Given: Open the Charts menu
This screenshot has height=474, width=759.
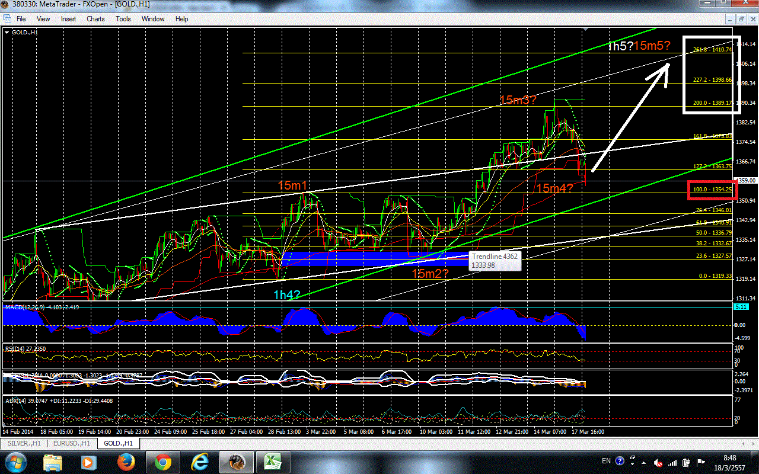Looking at the screenshot, I should pyautogui.click(x=95, y=19).
